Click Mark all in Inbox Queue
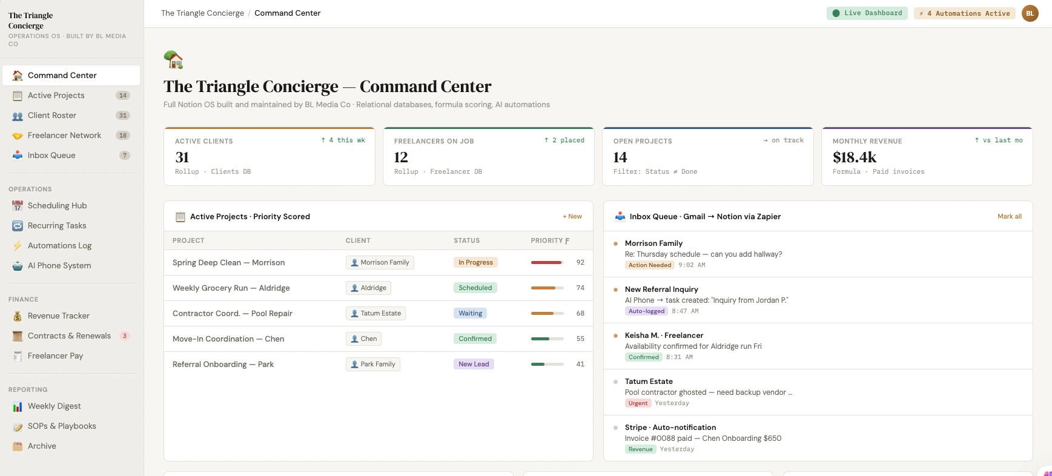 (1009, 216)
